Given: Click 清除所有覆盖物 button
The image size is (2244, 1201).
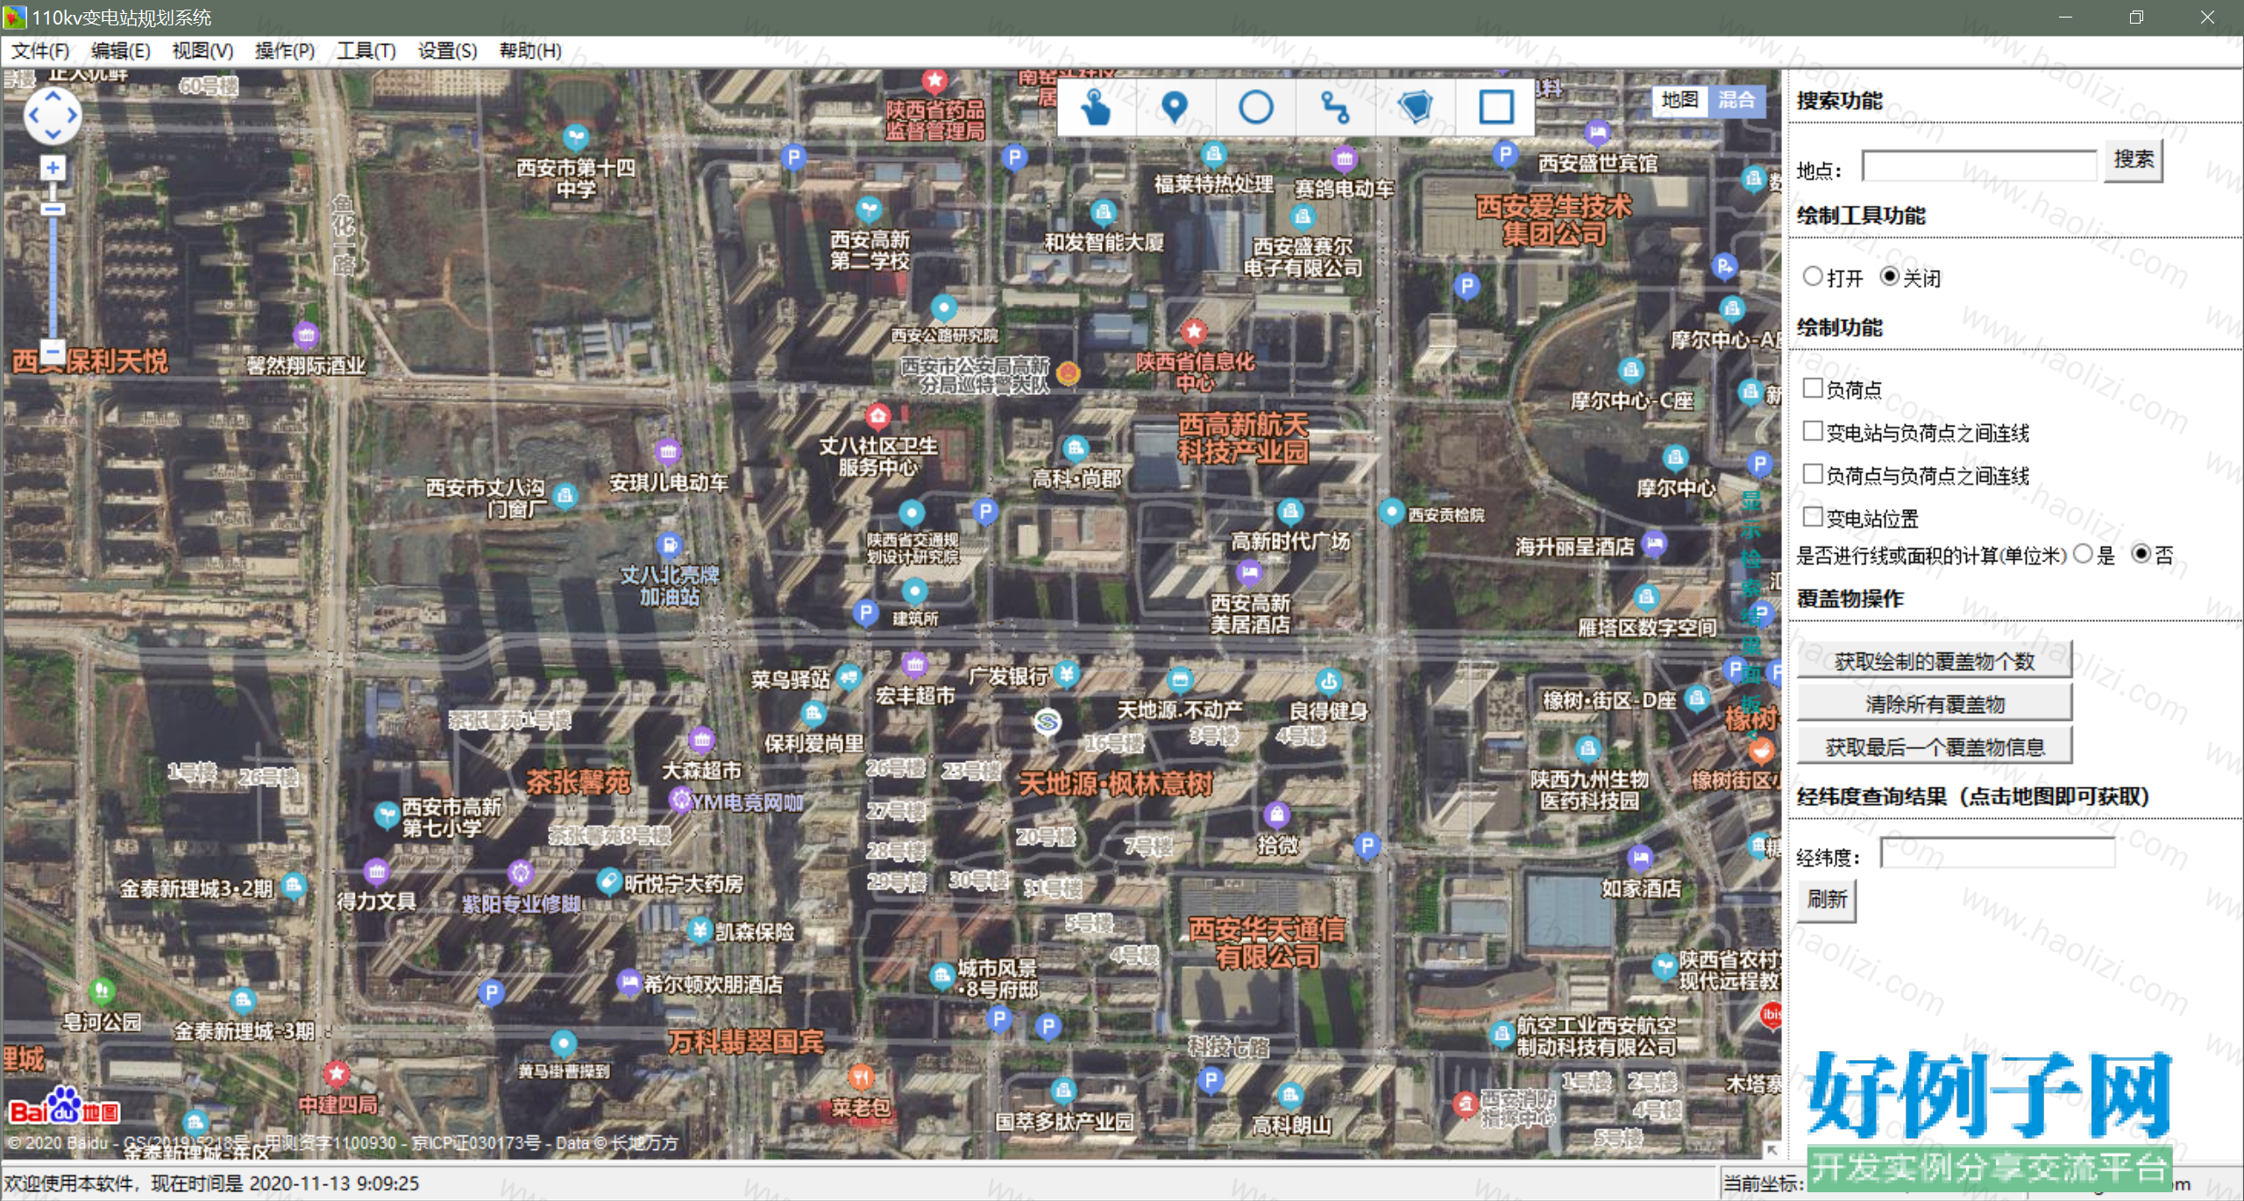Looking at the screenshot, I should point(1935,703).
